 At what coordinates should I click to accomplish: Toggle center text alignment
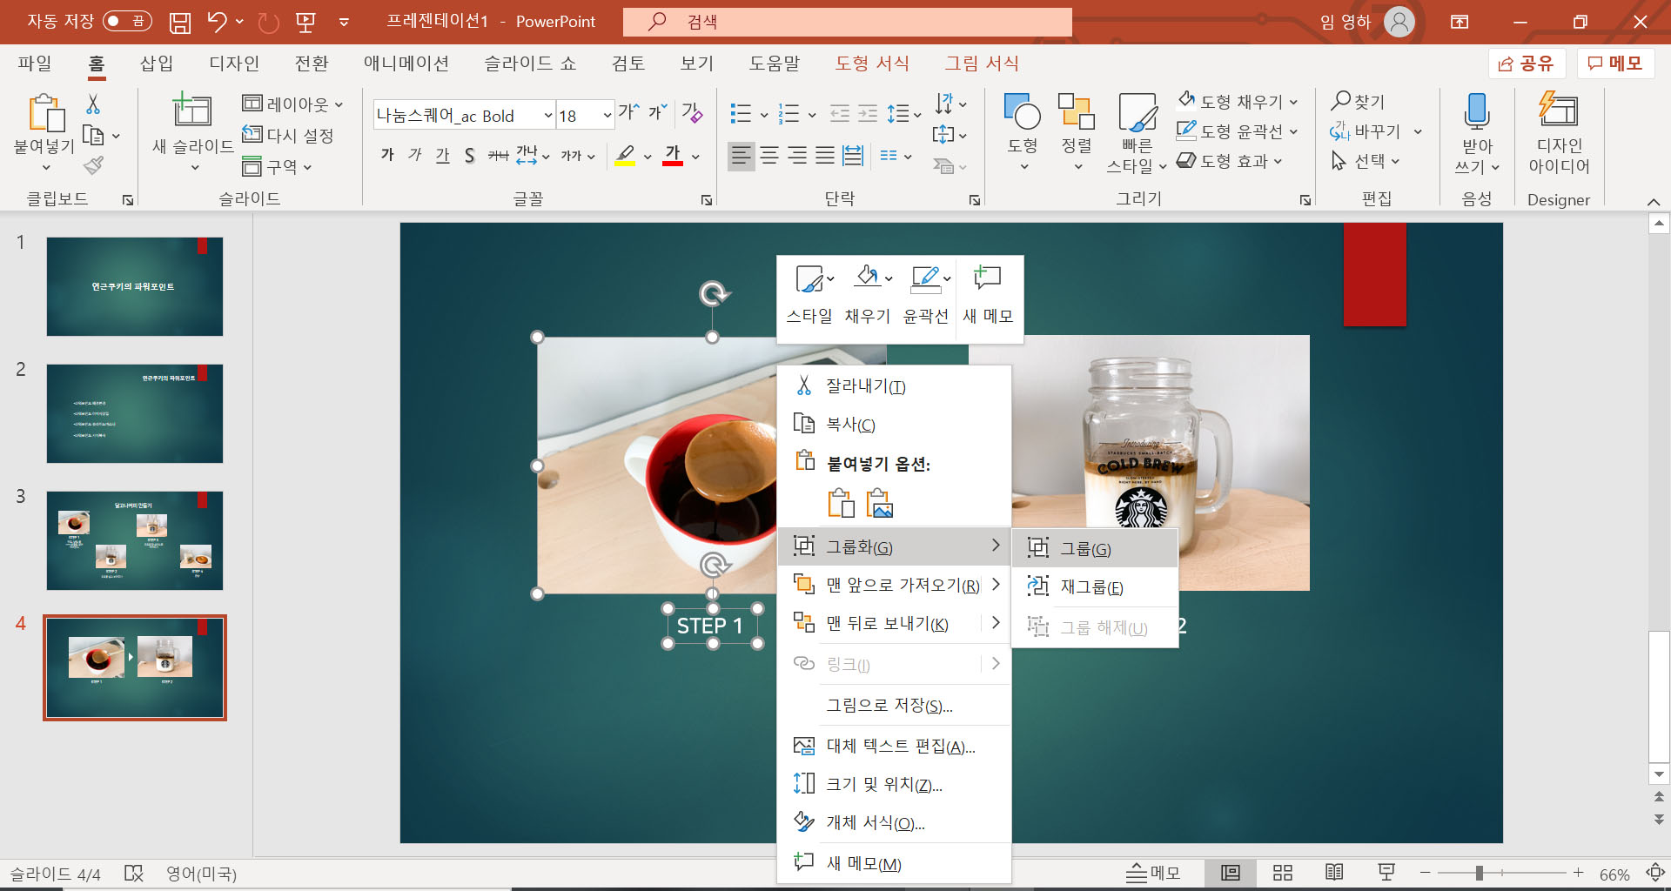click(769, 156)
